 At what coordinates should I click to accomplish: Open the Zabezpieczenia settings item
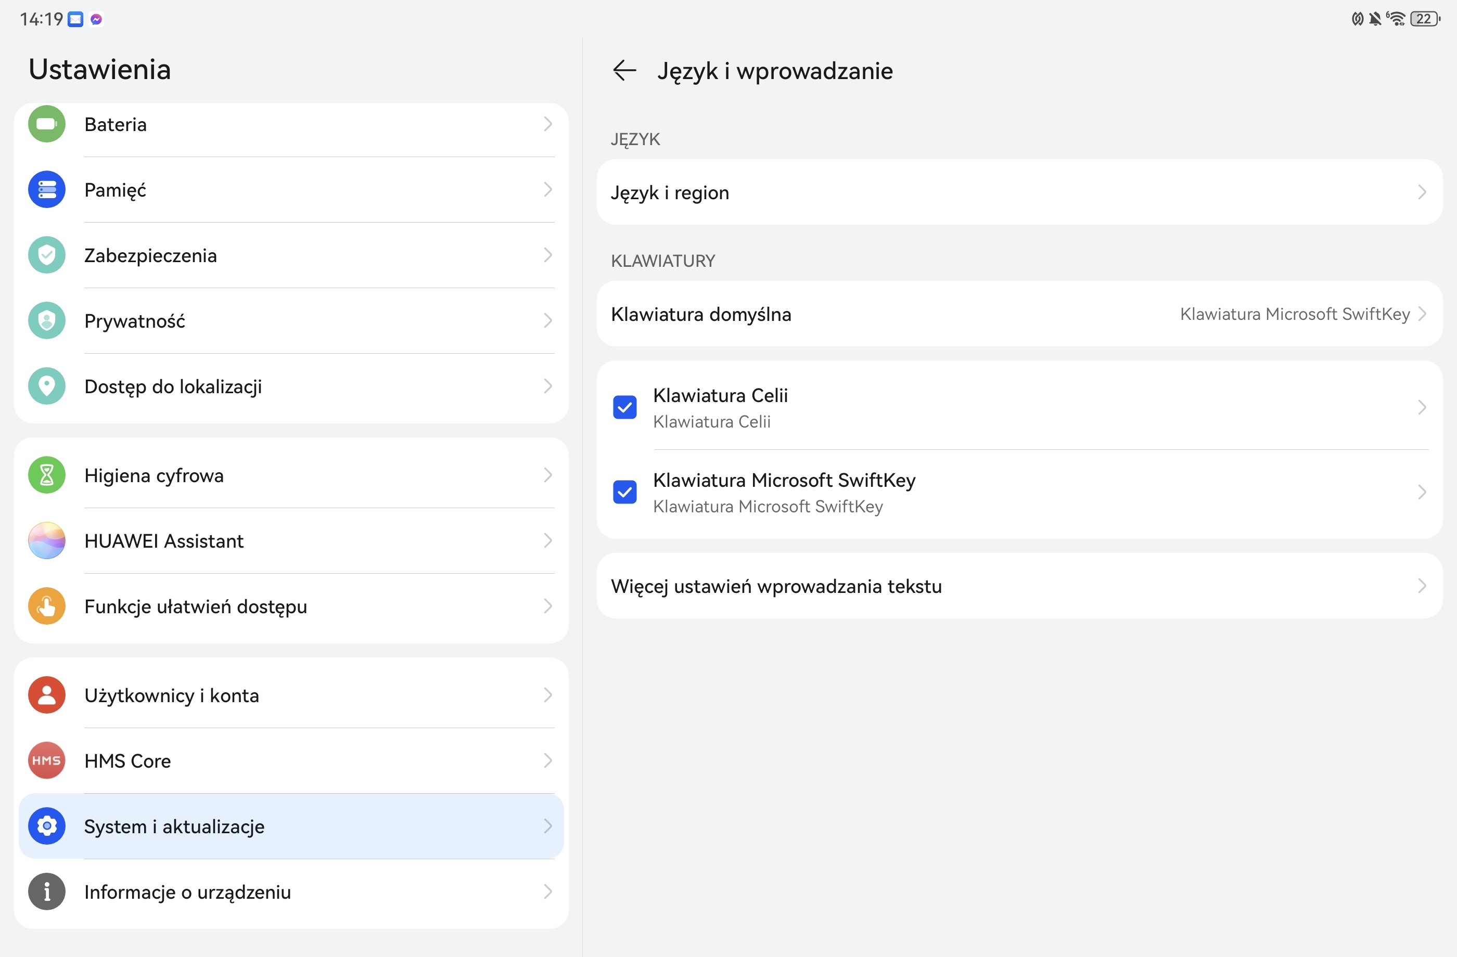coord(291,255)
